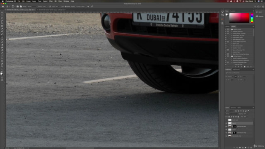Toggle visibility of masked layer below Layer 1

pos(226,133)
